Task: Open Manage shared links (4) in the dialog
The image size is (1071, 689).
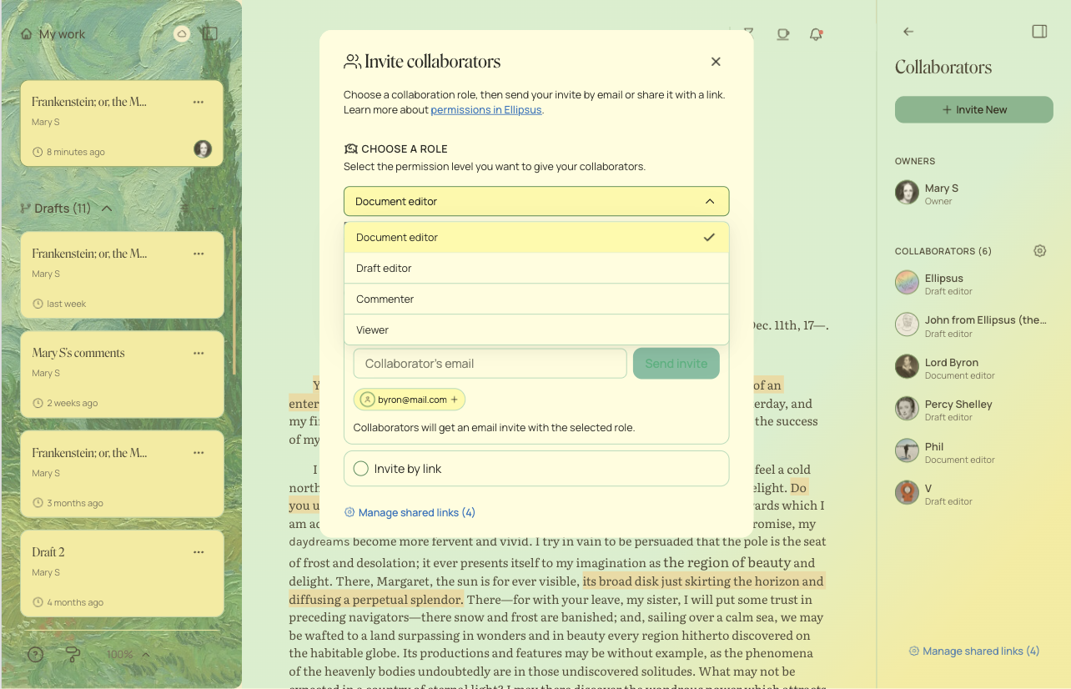Action: 410,512
